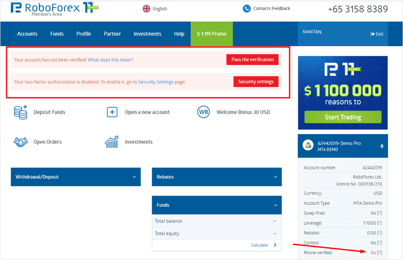Open the Profile menu

coord(84,34)
